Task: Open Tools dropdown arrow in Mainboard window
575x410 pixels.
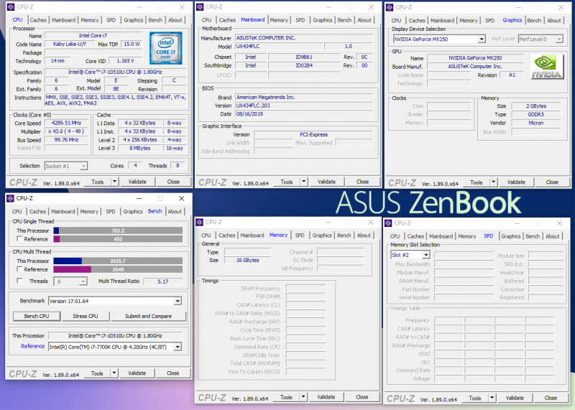Action: (x=303, y=182)
